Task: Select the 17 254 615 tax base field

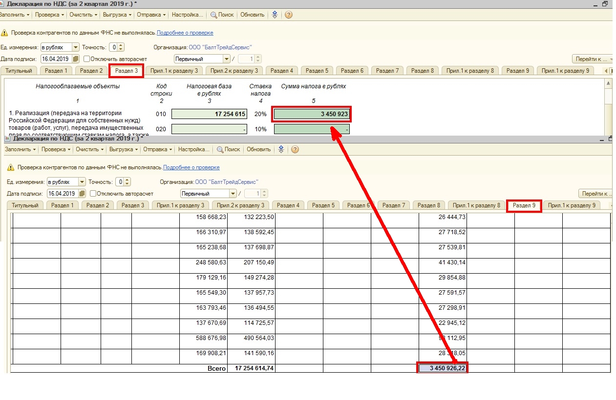Action: click(x=209, y=114)
